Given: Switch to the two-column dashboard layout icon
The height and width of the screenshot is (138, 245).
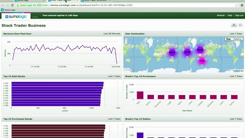Looking at the screenshot, I should click(234, 25).
